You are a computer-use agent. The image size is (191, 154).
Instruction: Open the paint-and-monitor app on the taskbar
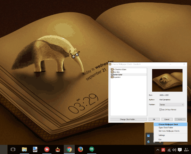click(35, 149)
